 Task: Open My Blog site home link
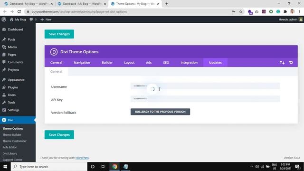(18, 19)
